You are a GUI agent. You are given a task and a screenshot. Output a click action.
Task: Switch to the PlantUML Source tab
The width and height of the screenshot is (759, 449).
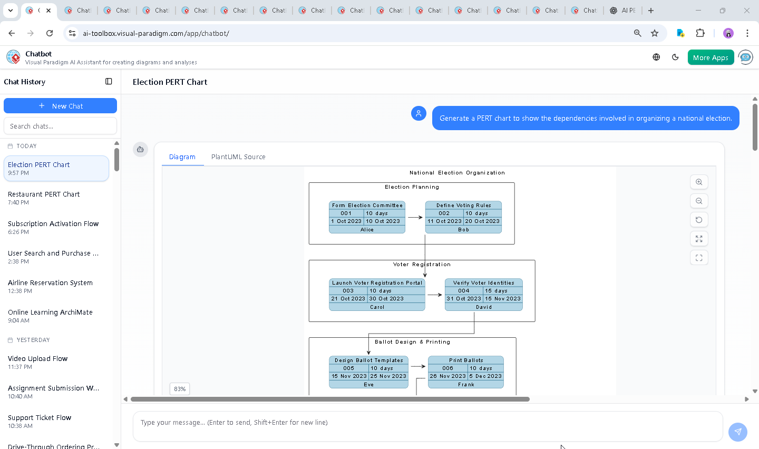pos(238,157)
